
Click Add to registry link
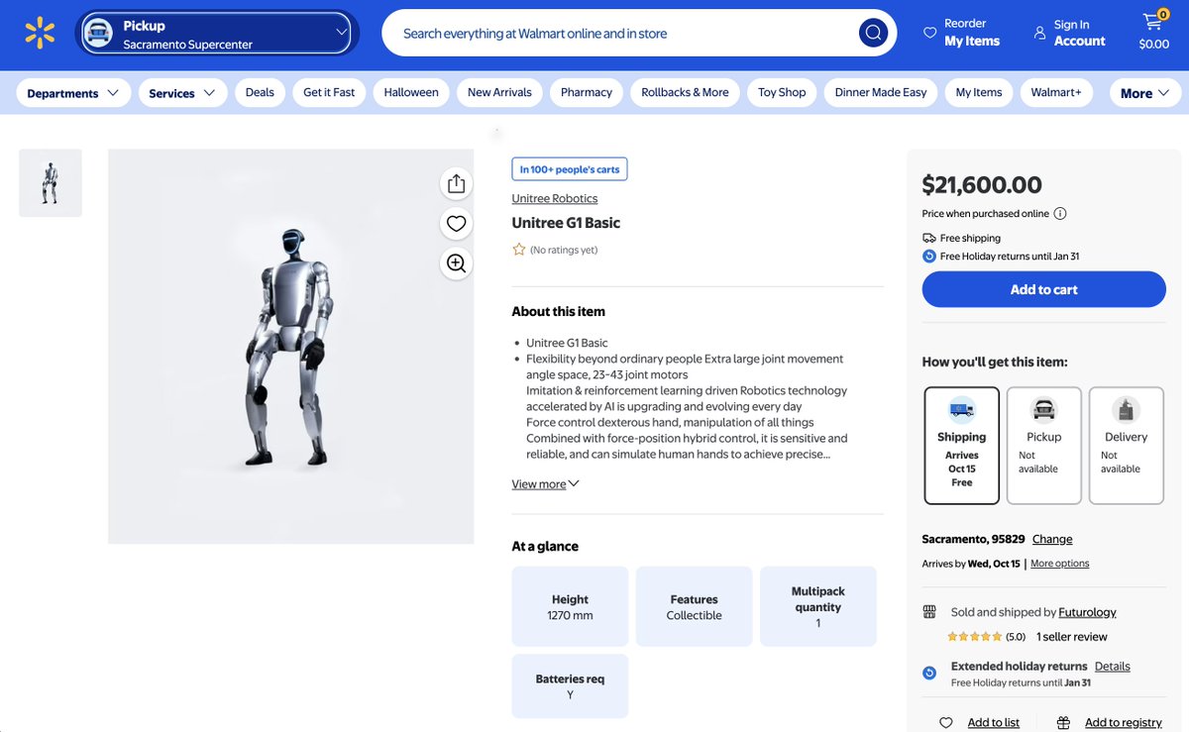[1123, 722]
